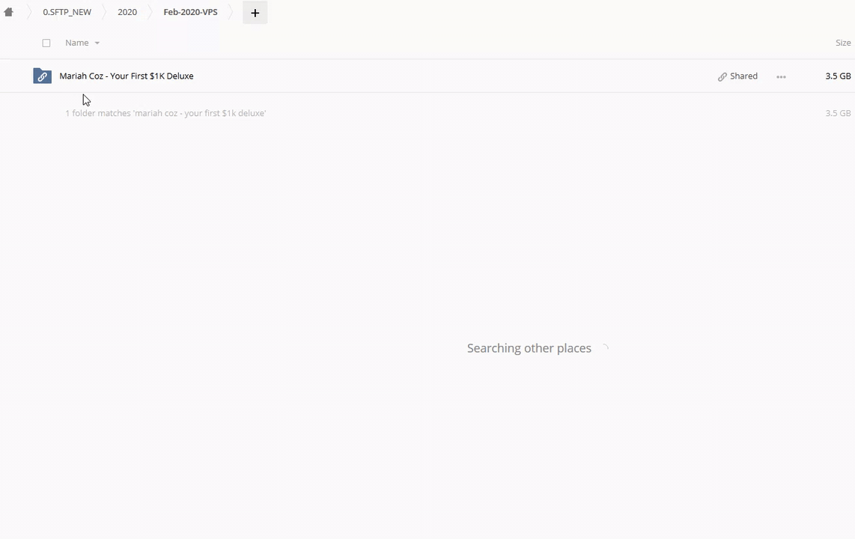Screen dimensions: 855x539
Task: Navigate to the 2020 breadcrumb folder
Action: (x=127, y=12)
